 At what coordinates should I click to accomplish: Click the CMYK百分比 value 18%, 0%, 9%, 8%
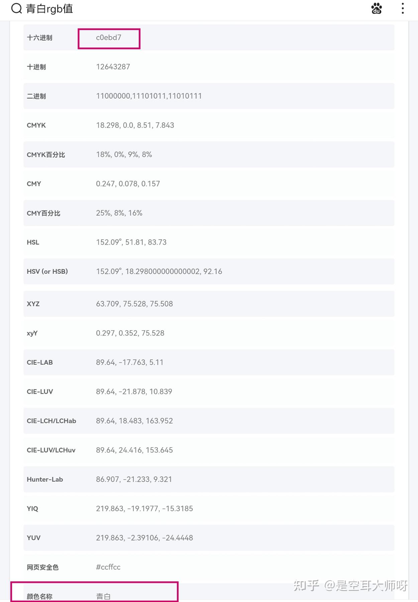(124, 155)
